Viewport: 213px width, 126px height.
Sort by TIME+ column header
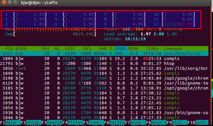(152, 49)
